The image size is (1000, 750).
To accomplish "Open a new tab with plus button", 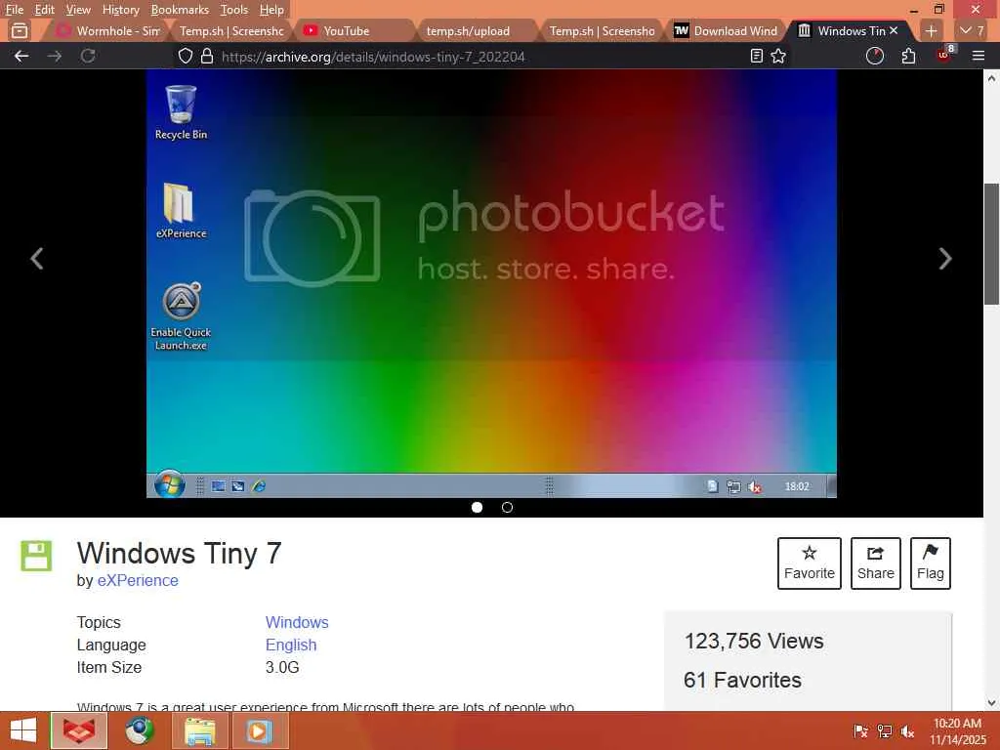I will coord(931,30).
